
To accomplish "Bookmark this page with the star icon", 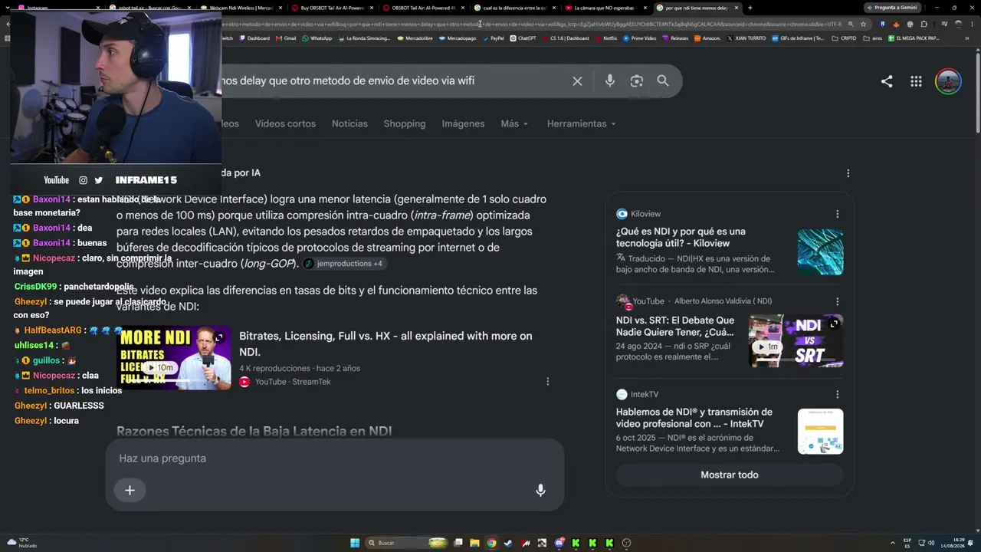I will coord(863,24).
